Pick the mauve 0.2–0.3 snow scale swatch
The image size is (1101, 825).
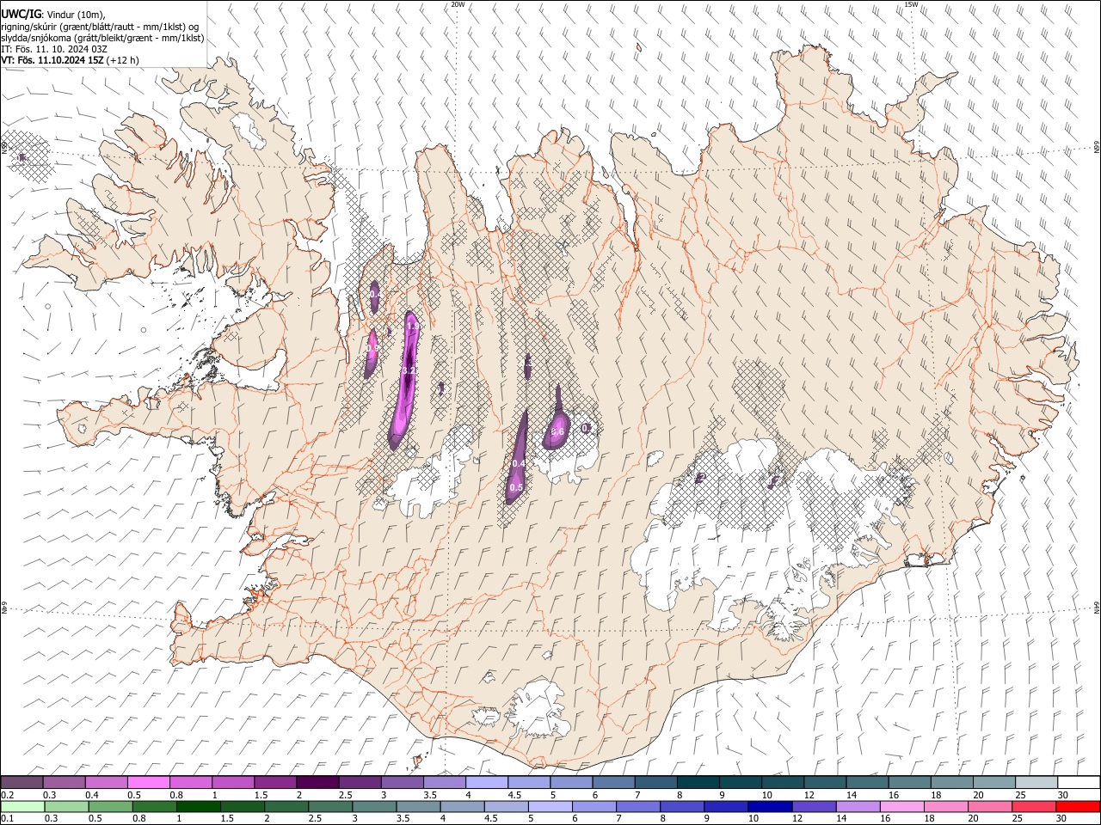coord(22,782)
